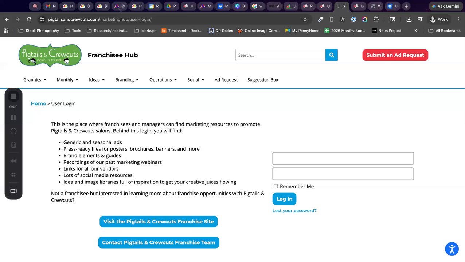Screen dimensions: 465x262
Task: Click the Submit an Ad Request button
Action: [395, 55]
